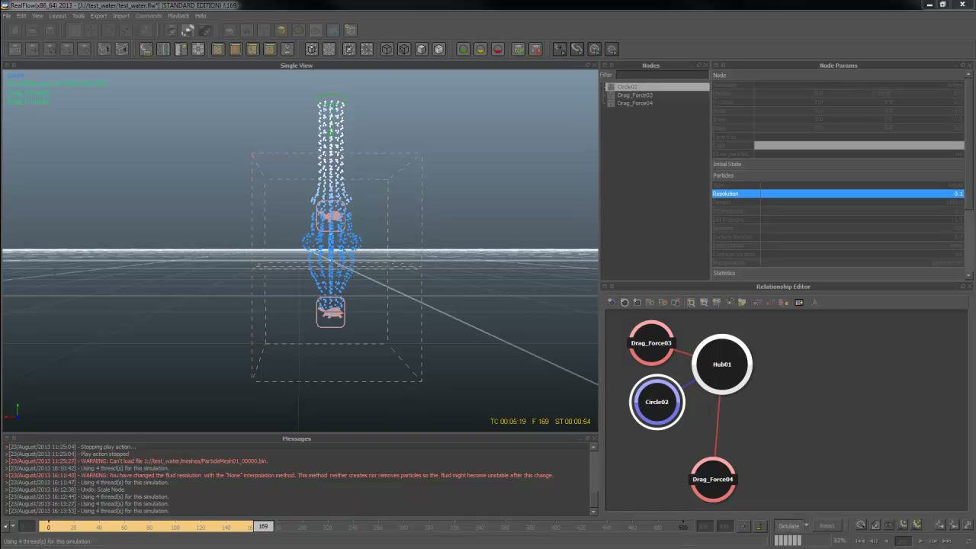Click the four-dots grid toolbar icon
976x549 pixels.
click(198, 50)
